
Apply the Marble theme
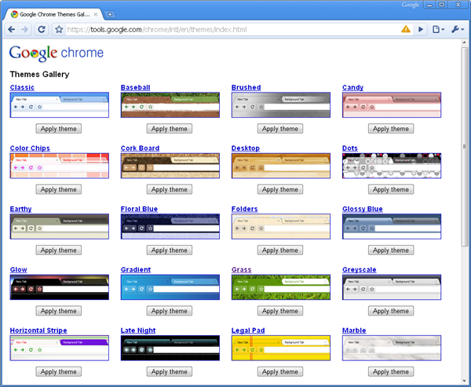[391, 371]
